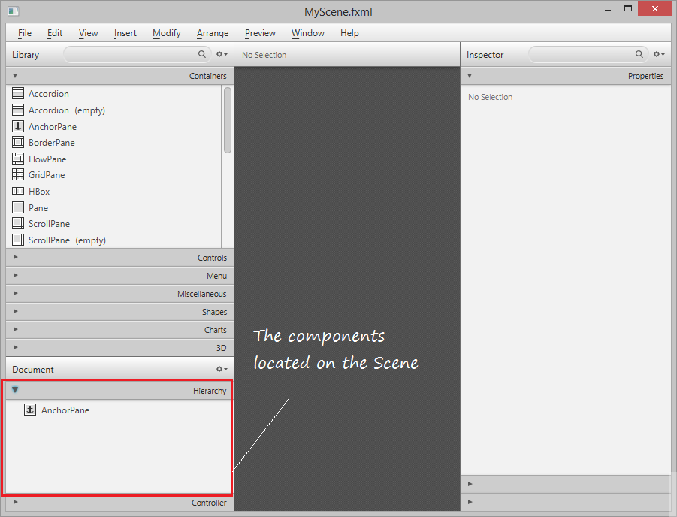Open the Modify menu
Viewport: 677px width, 517px height.
coord(166,33)
